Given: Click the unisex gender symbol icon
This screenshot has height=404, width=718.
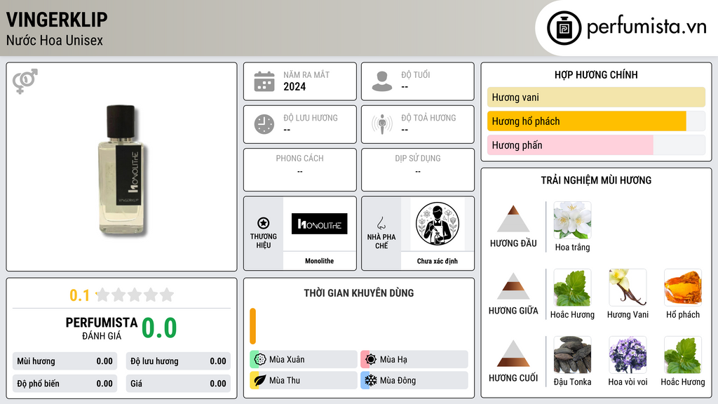Looking at the screenshot, I should click(x=25, y=81).
